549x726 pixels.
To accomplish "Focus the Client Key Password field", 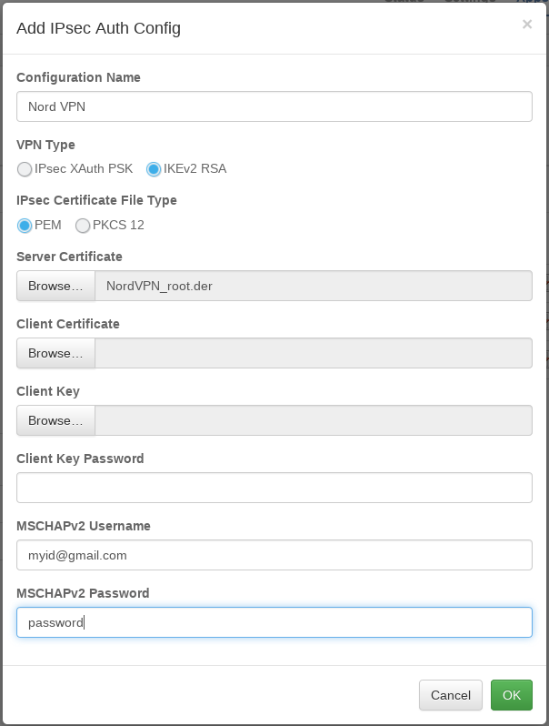I will point(274,488).
